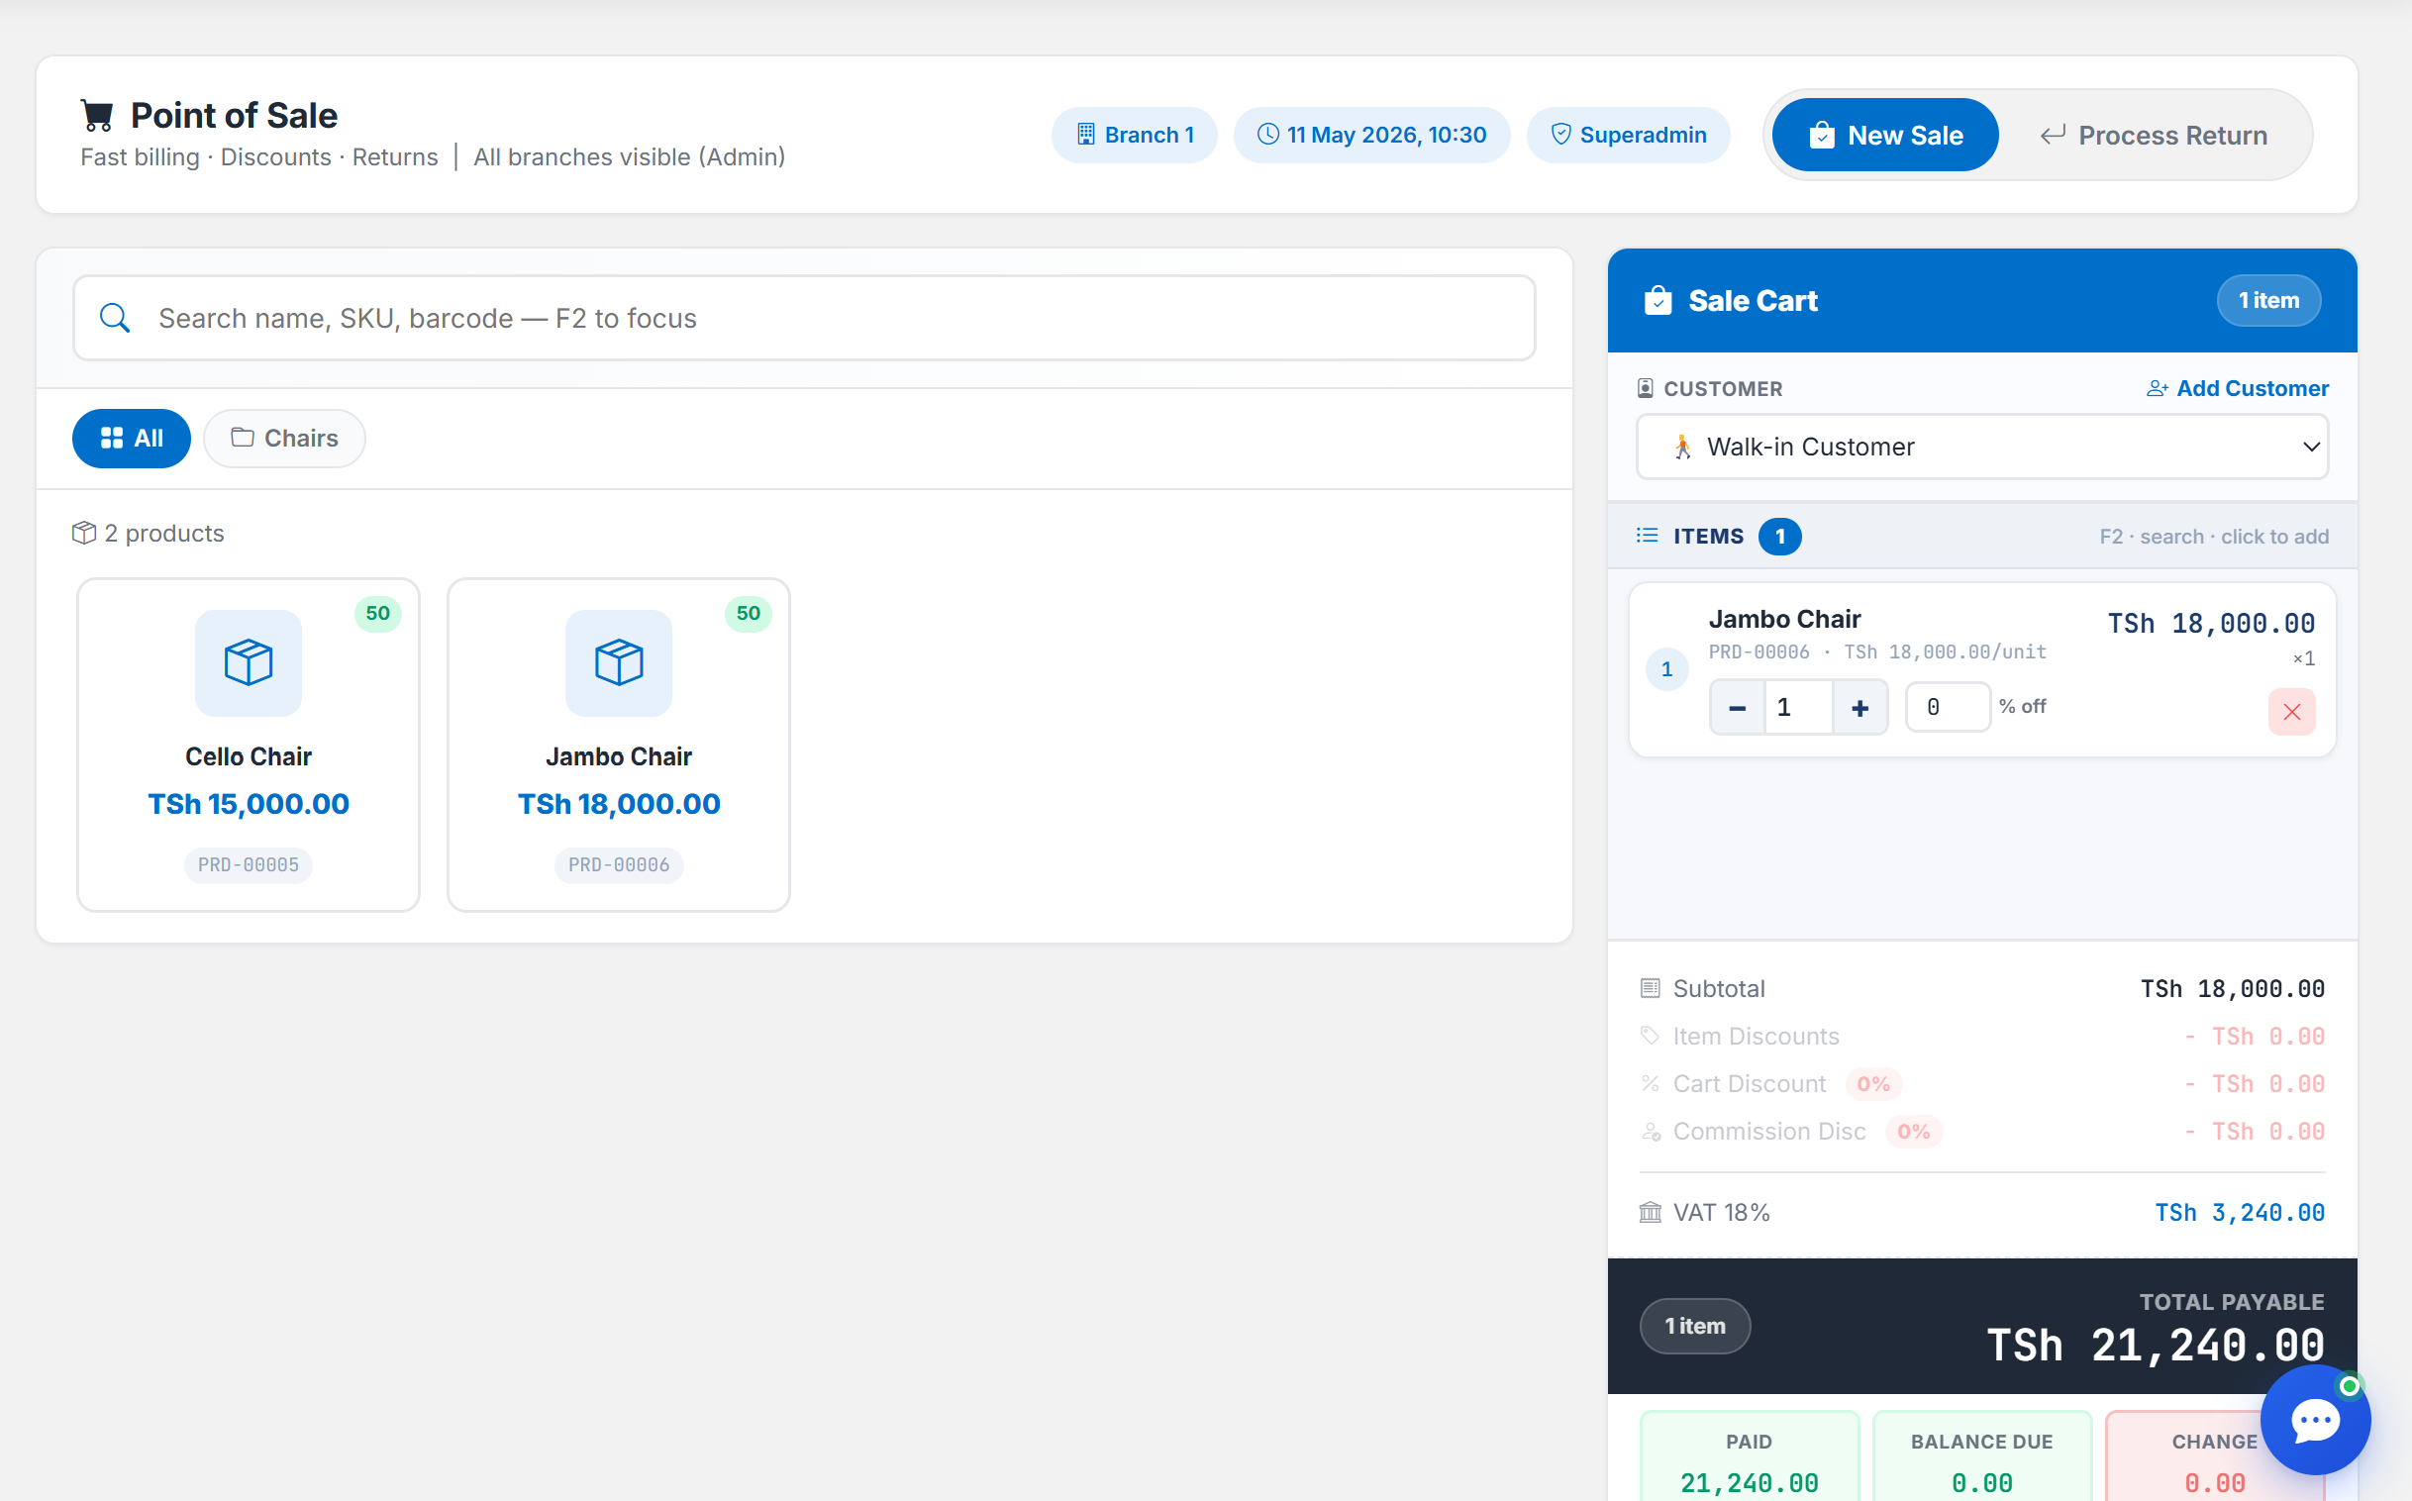Click Jambo Chair name in cart

tap(1783, 620)
